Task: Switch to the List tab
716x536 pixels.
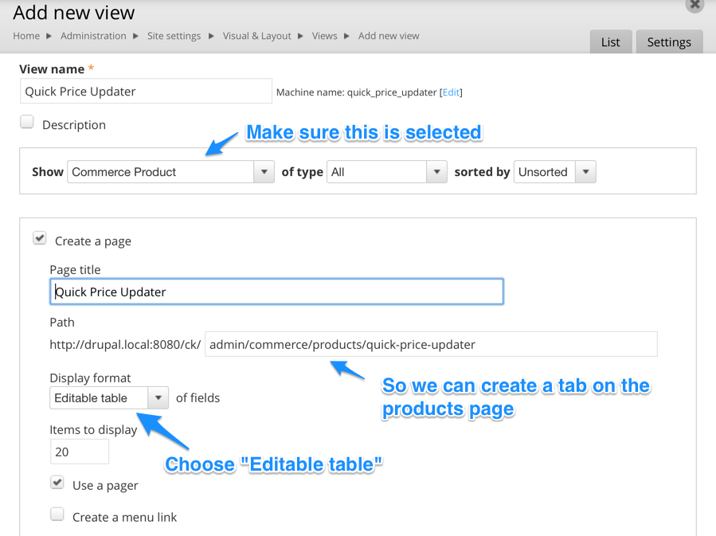Action: point(610,42)
